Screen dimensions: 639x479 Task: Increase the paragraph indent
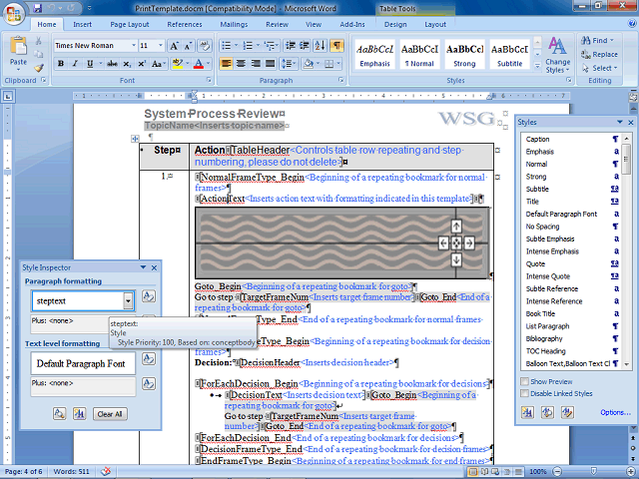pyautogui.click(x=305, y=46)
